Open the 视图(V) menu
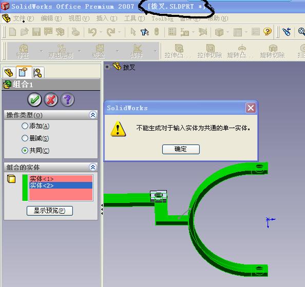Image resolution: width=305 pixels, height=287 pixels. (x=79, y=18)
